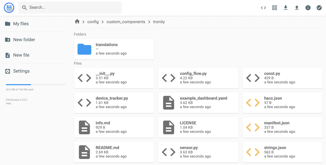Click the upload icon in toolbar

click(297, 8)
